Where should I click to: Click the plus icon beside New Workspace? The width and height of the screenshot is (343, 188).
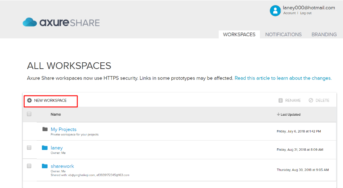point(29,100)
